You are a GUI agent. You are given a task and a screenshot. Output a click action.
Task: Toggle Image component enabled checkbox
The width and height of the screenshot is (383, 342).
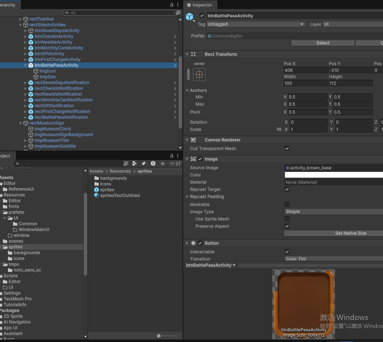(x=200, y=159)
